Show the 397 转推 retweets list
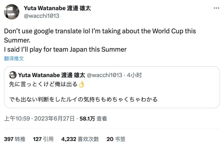 [15, 139]
